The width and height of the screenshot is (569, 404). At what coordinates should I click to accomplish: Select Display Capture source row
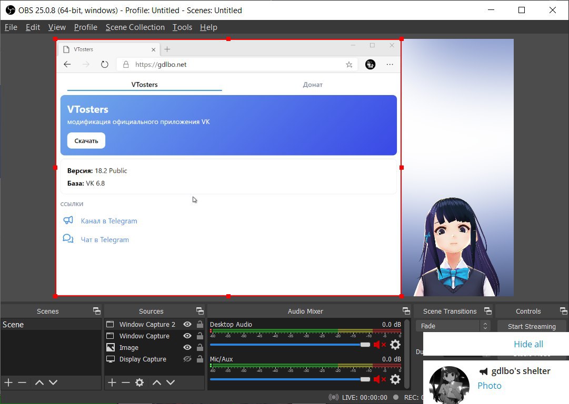point(155,359)
